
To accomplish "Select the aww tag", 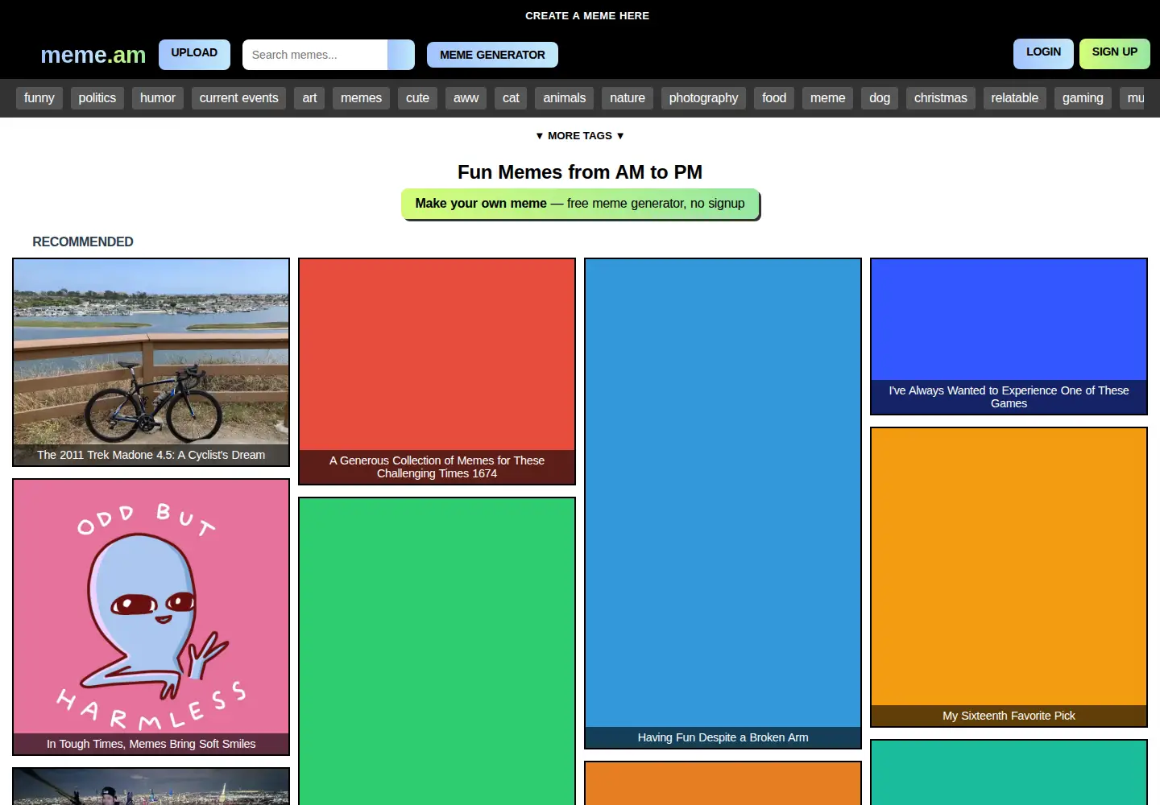I will (x=466, y=98).
